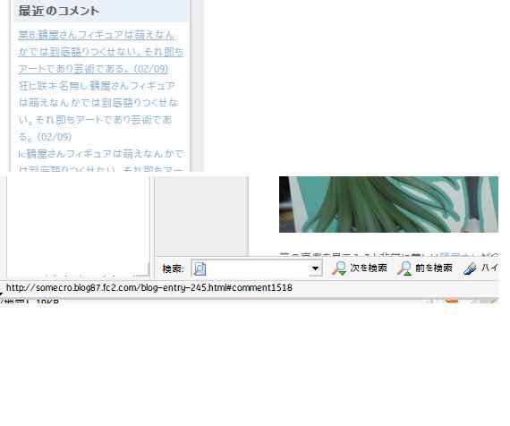
Task: Click the 最近のコメント section header
Action: 58,11
